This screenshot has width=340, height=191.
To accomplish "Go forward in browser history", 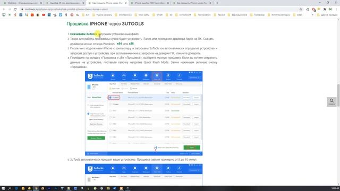I will coord(10,10).
